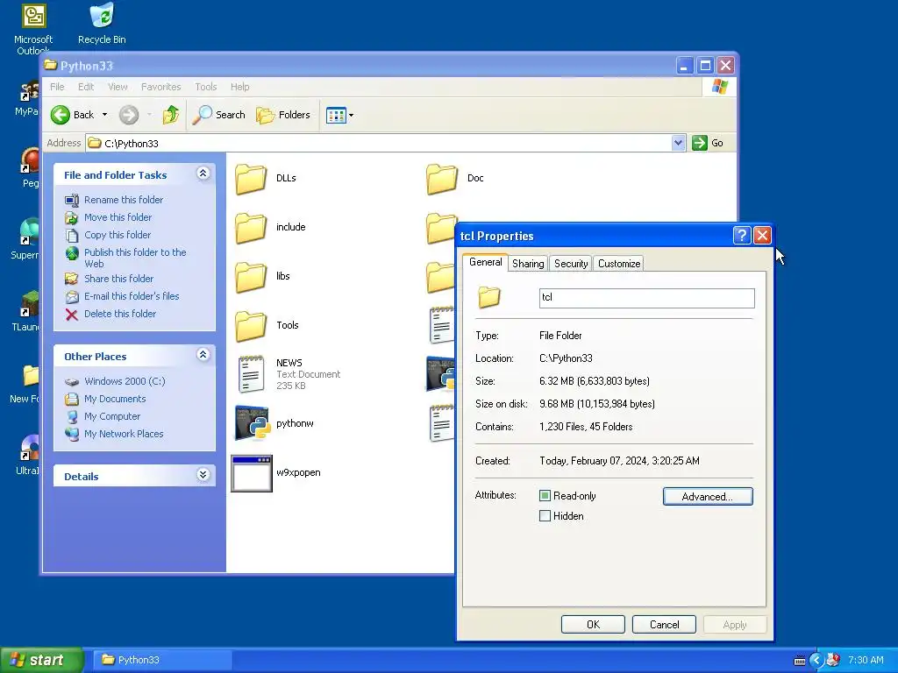This screenshot has width=898, height=673.
Task: Minimize the Python33 window
Action: click(684, 66)
